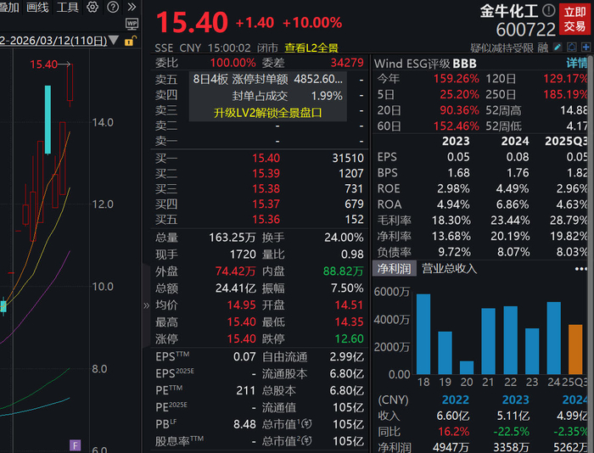Screen dimensions: 594x453
Task: Click the orange 25Q3 net profit bar
Action: (575, 350)
